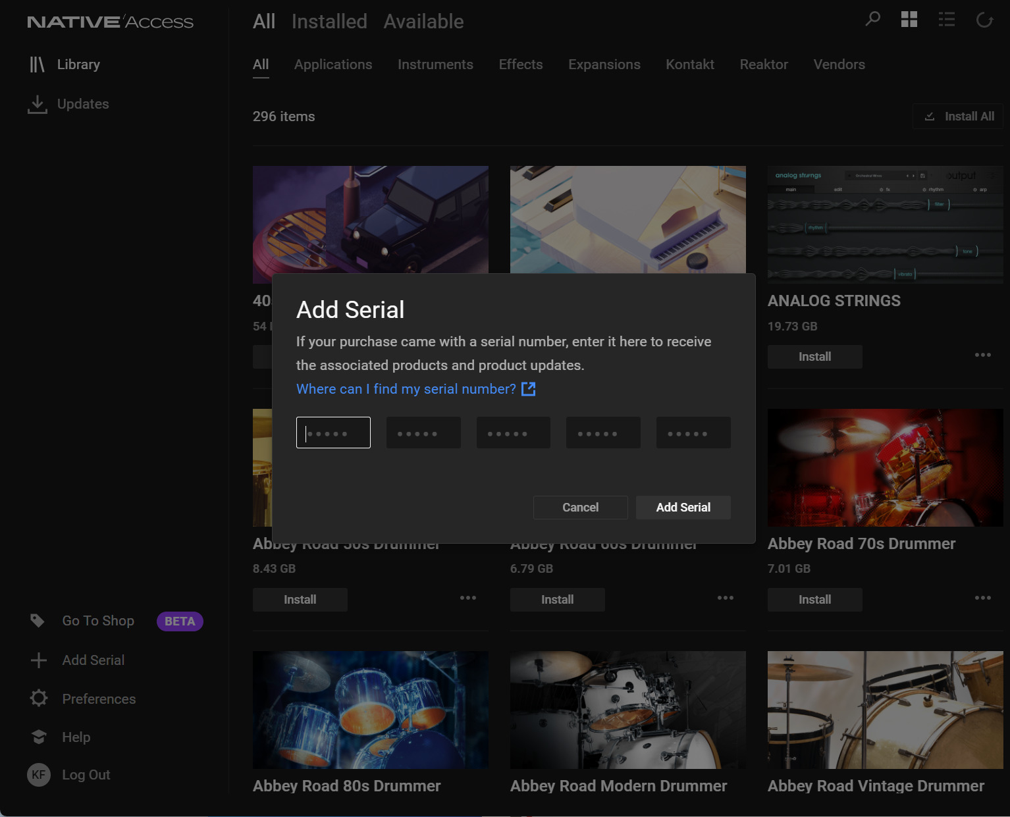Open Preferences gear icon
The width and height of the screenshot is (1010, 817).
coord(39,698)
